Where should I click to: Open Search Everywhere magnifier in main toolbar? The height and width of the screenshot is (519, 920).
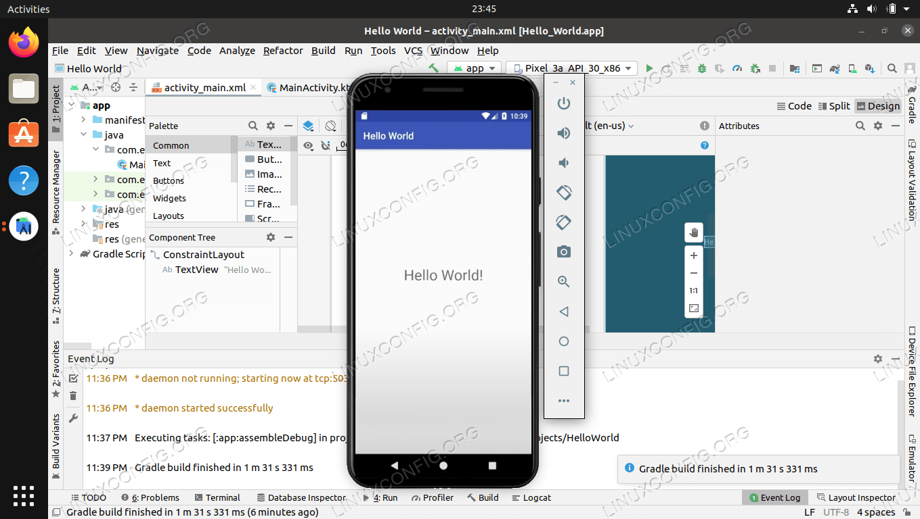(892, 68)
